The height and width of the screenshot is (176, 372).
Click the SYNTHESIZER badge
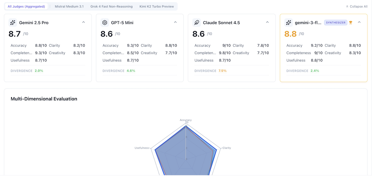click(x=336, y=23)
